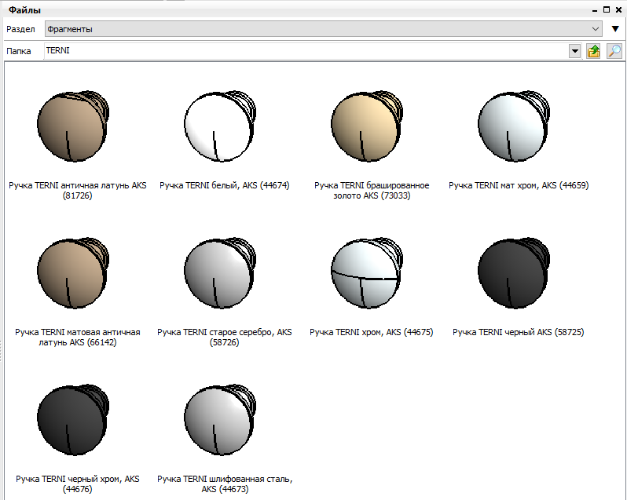Image resolution: width=627 pixels, height=500 pixels.
Task: Go up one folder level icon
Action: pyautogui.click(x=593, y=51)
